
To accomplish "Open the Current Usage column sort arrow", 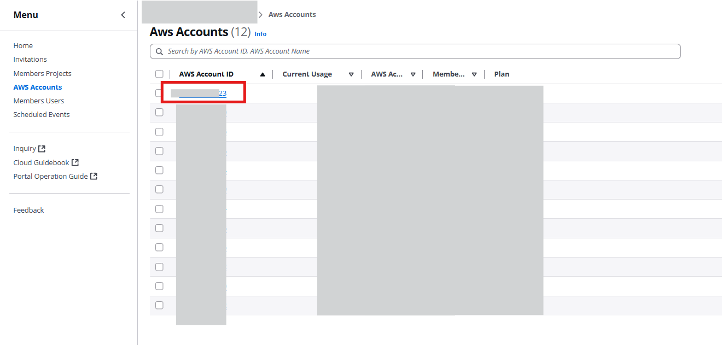I will point(351,74).
